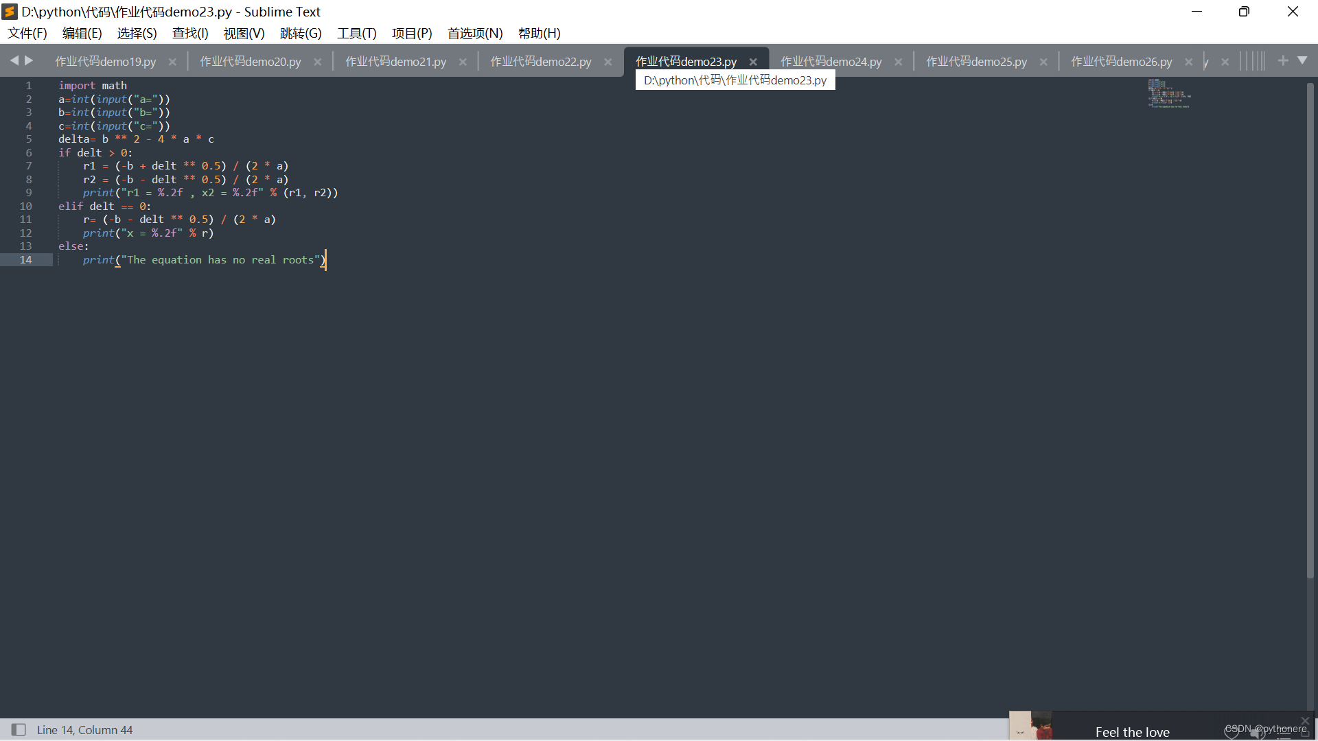Click the Sublime Text icon in the title bar
Screen dimensions: 1318x741
point(10,12)
